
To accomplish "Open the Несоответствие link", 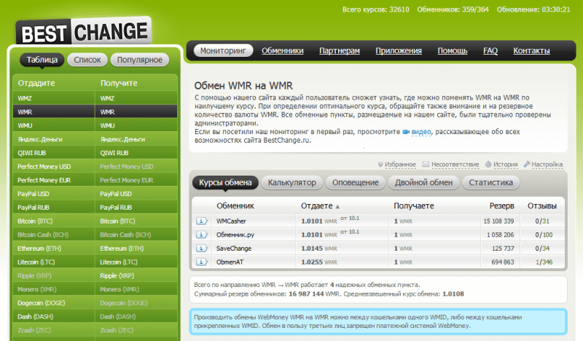I will pos(455,165).
